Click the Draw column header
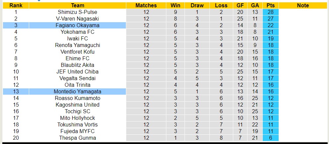This screenshot has height=144, width=329. pos(197,5)
